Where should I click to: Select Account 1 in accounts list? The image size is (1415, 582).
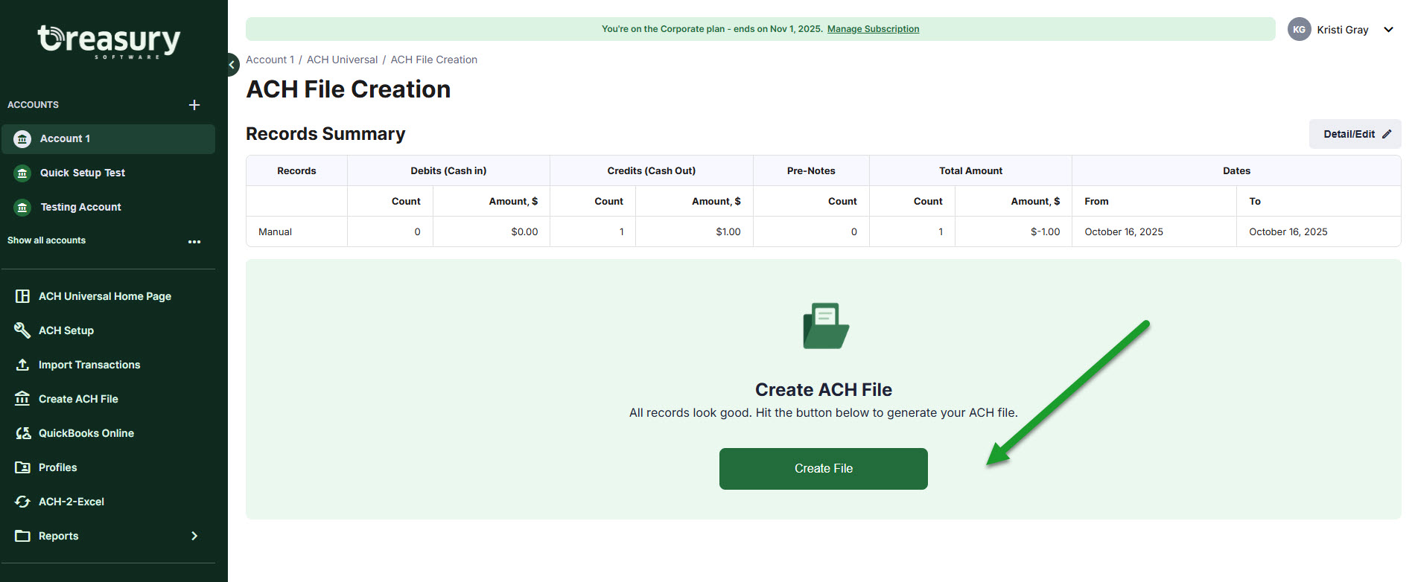click(x=109, y=139)
